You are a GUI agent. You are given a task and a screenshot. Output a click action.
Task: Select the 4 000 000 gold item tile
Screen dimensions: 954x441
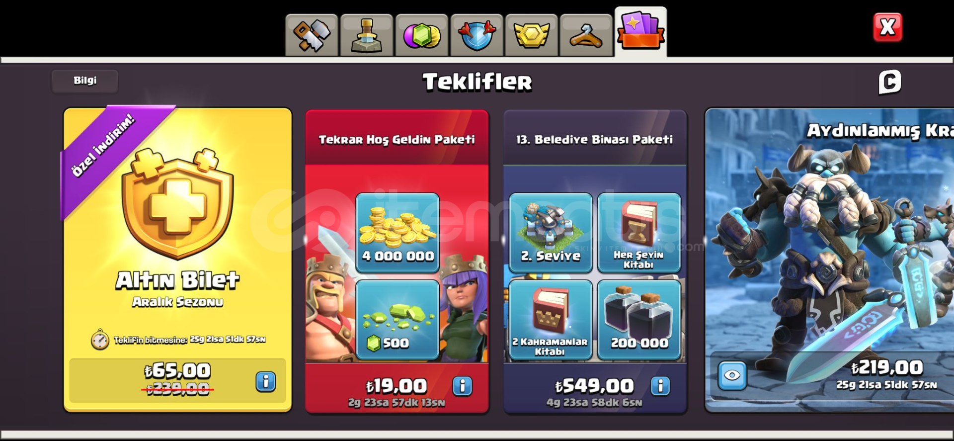[x=397, y=233]
